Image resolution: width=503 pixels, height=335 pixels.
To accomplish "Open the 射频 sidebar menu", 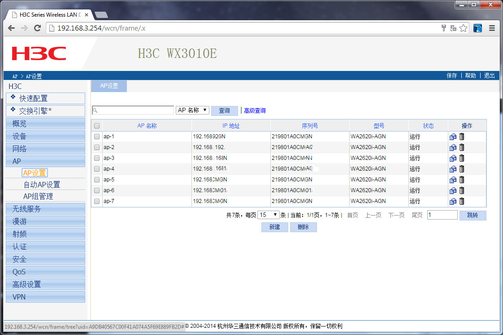I will click(46, 234).
